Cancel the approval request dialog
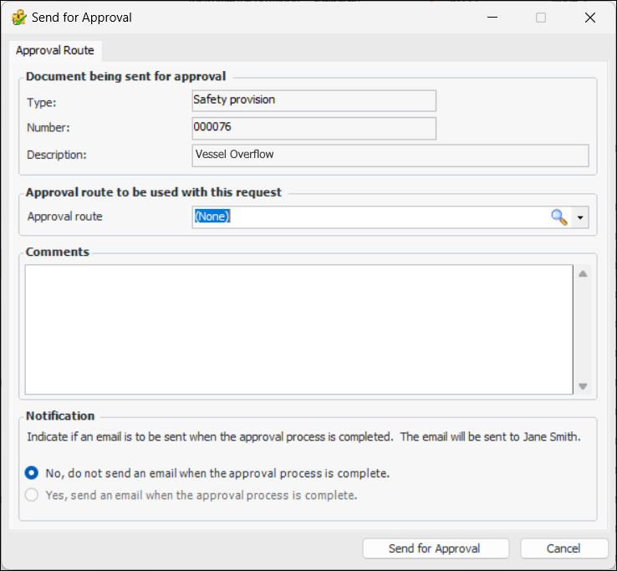The width and height of the screenshot is (617, 571). 563,548
